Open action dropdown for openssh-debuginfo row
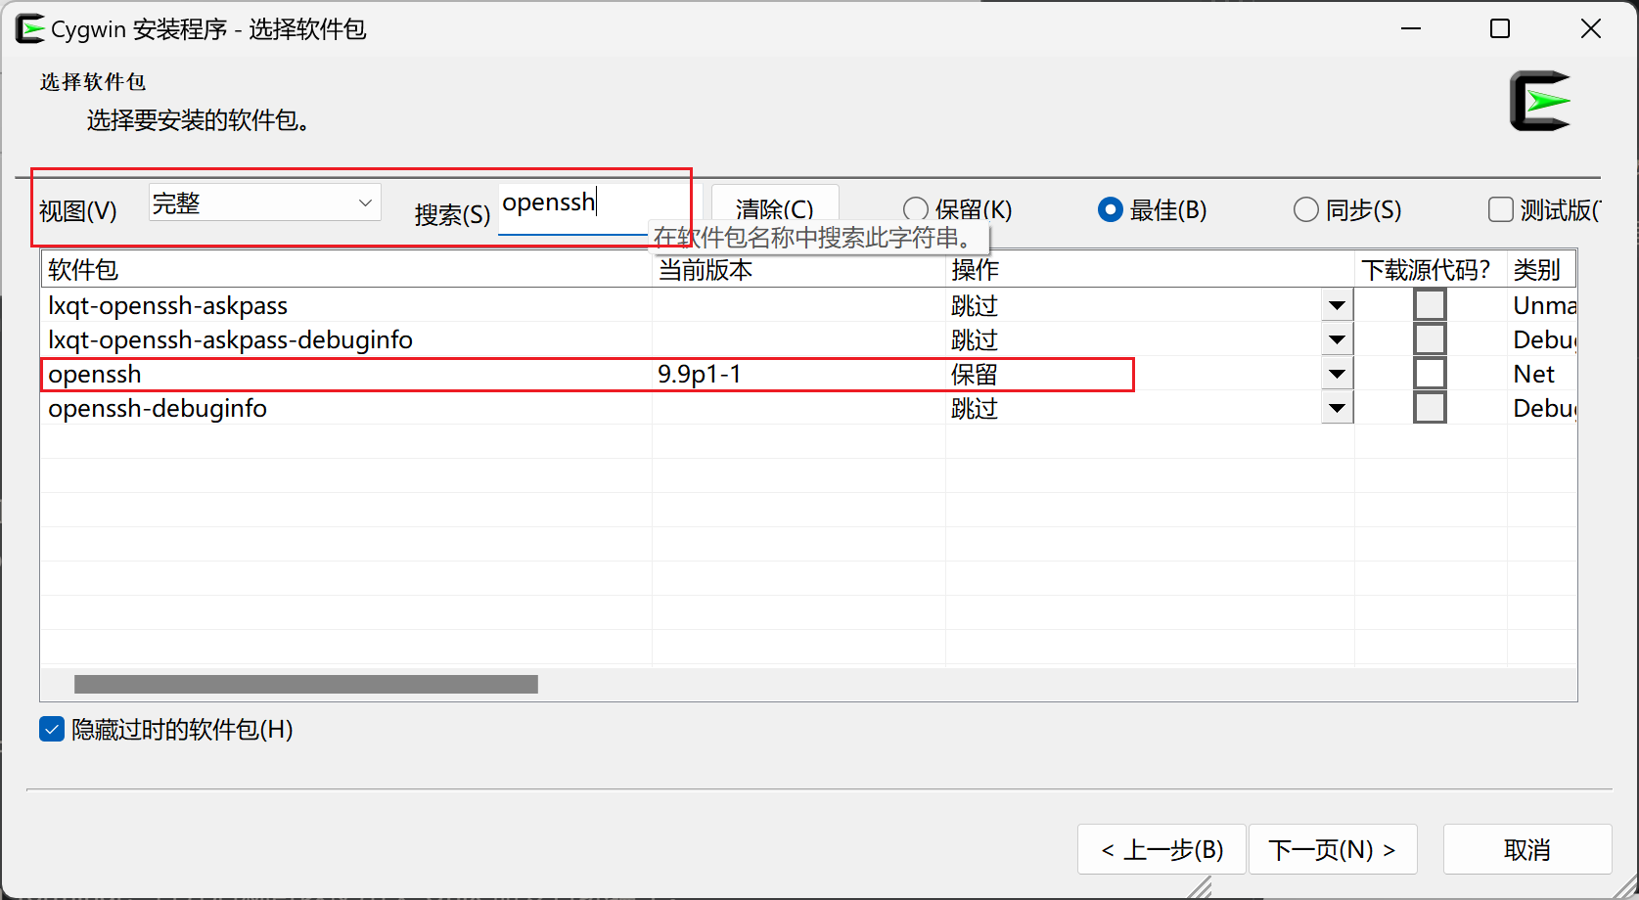This screenshot has width=1639, height=900. [x=1337, y=408]
